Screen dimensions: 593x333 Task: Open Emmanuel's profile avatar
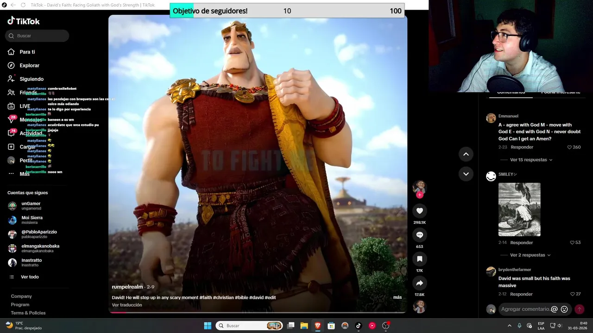pyautogui.click(x=491, y=118)
